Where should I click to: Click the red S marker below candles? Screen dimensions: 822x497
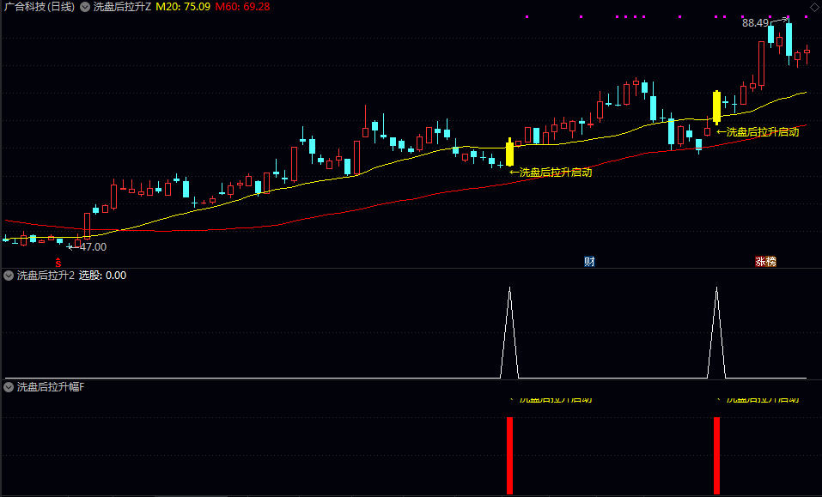pos(58,263)
